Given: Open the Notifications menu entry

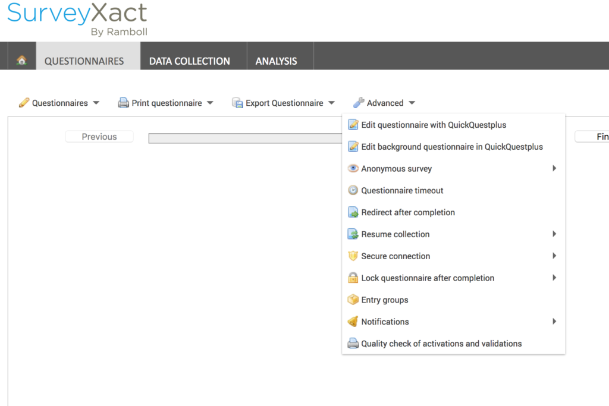Looking at the screenshot, I should tap(453, 322).
